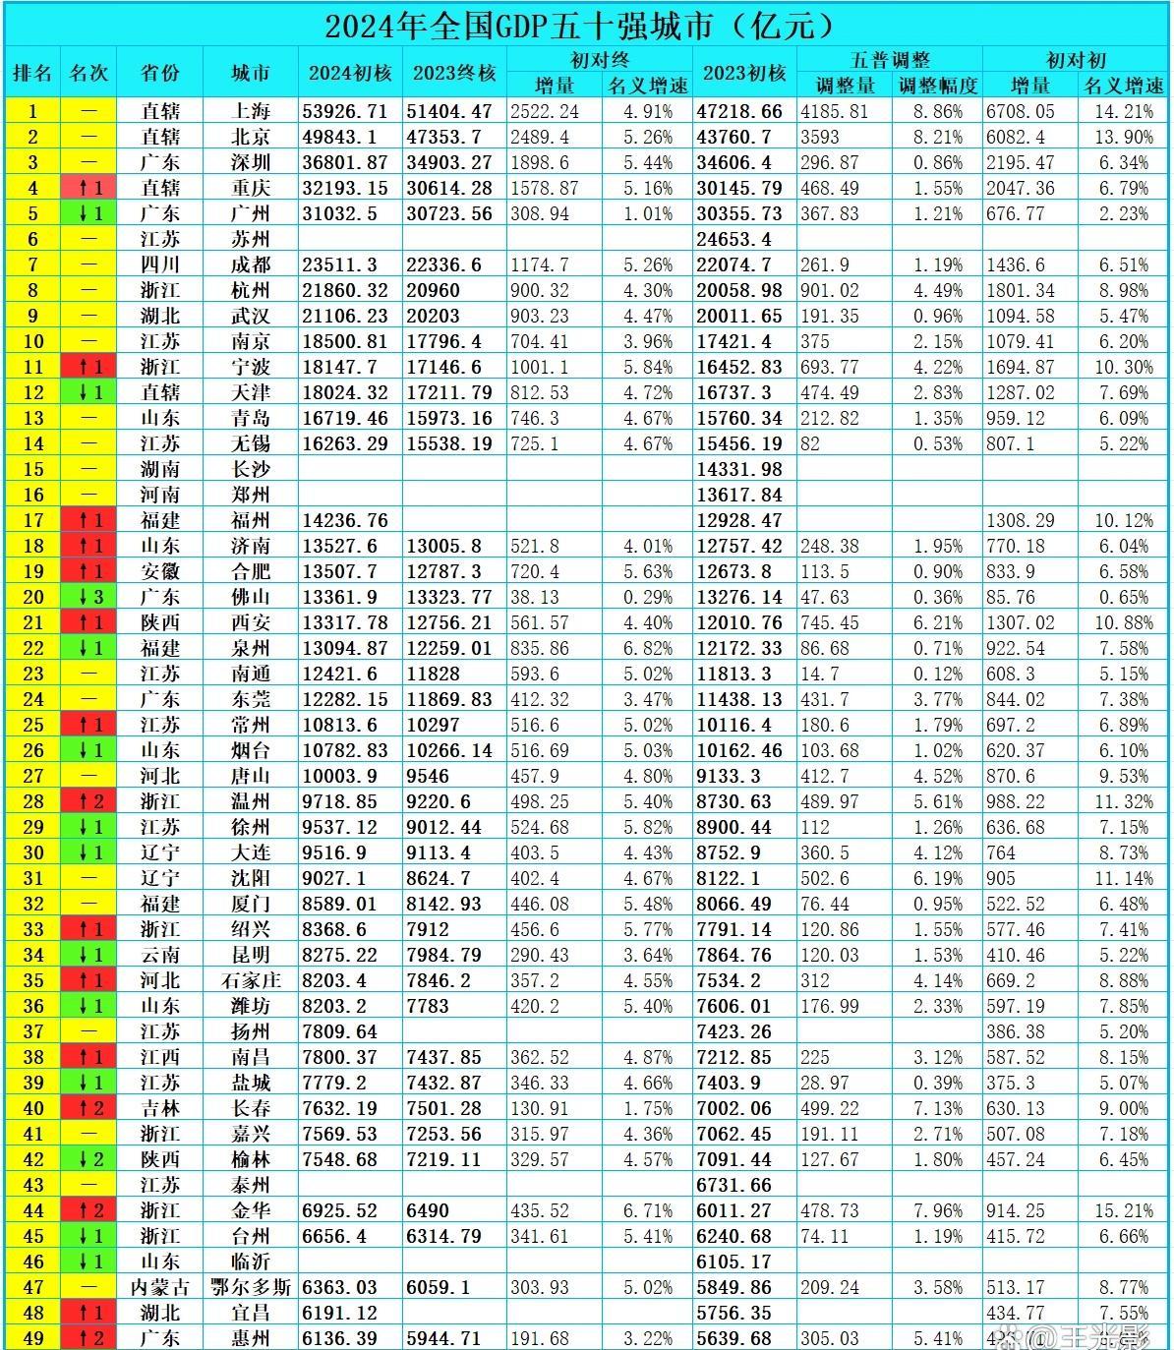Click the value 8275.22 in 昆明 row
Viewport: 1174px width, 1350px height.
click(x=339, y=955)
